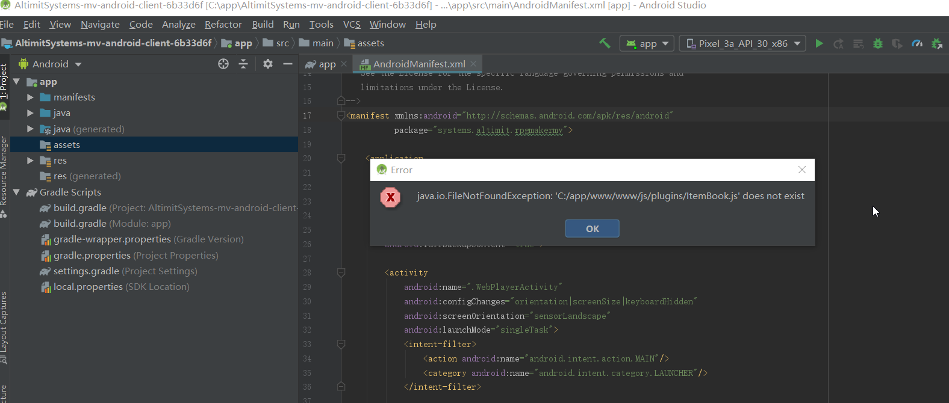Image resolution: width=949 pixels, height=403 pixels.
Task: Click OK in the Error dialog
Action: click(593, 229)
